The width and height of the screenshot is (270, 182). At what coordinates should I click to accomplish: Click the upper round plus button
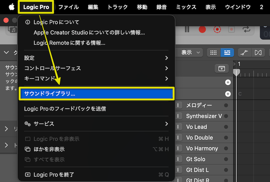[228, 82]
